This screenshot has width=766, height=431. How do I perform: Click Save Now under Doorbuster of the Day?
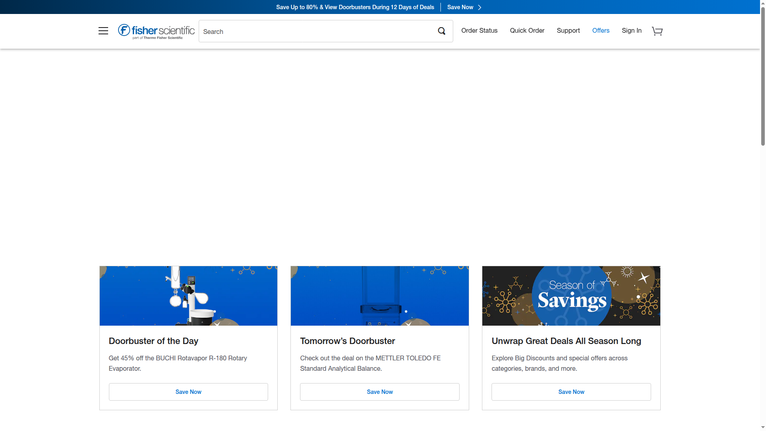[x=188, y=391]
